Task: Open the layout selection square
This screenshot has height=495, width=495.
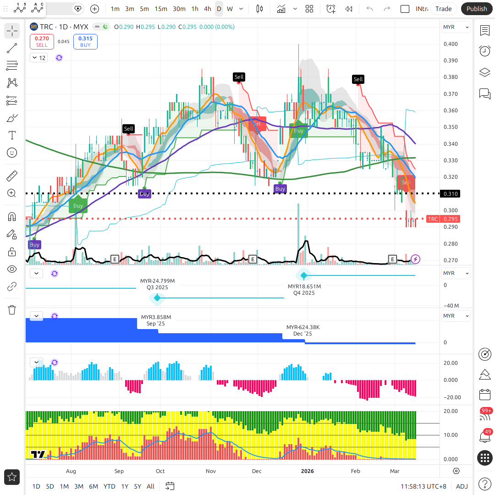Action: 405,9
